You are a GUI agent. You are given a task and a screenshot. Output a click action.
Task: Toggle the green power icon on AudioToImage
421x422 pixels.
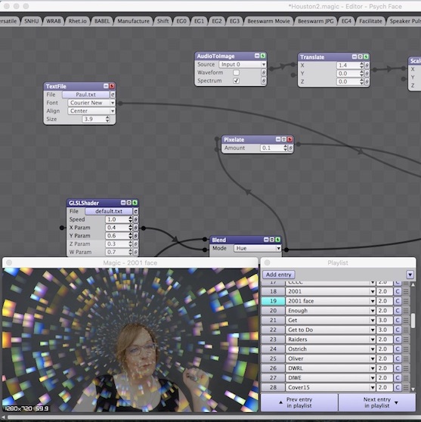[263, 56]
